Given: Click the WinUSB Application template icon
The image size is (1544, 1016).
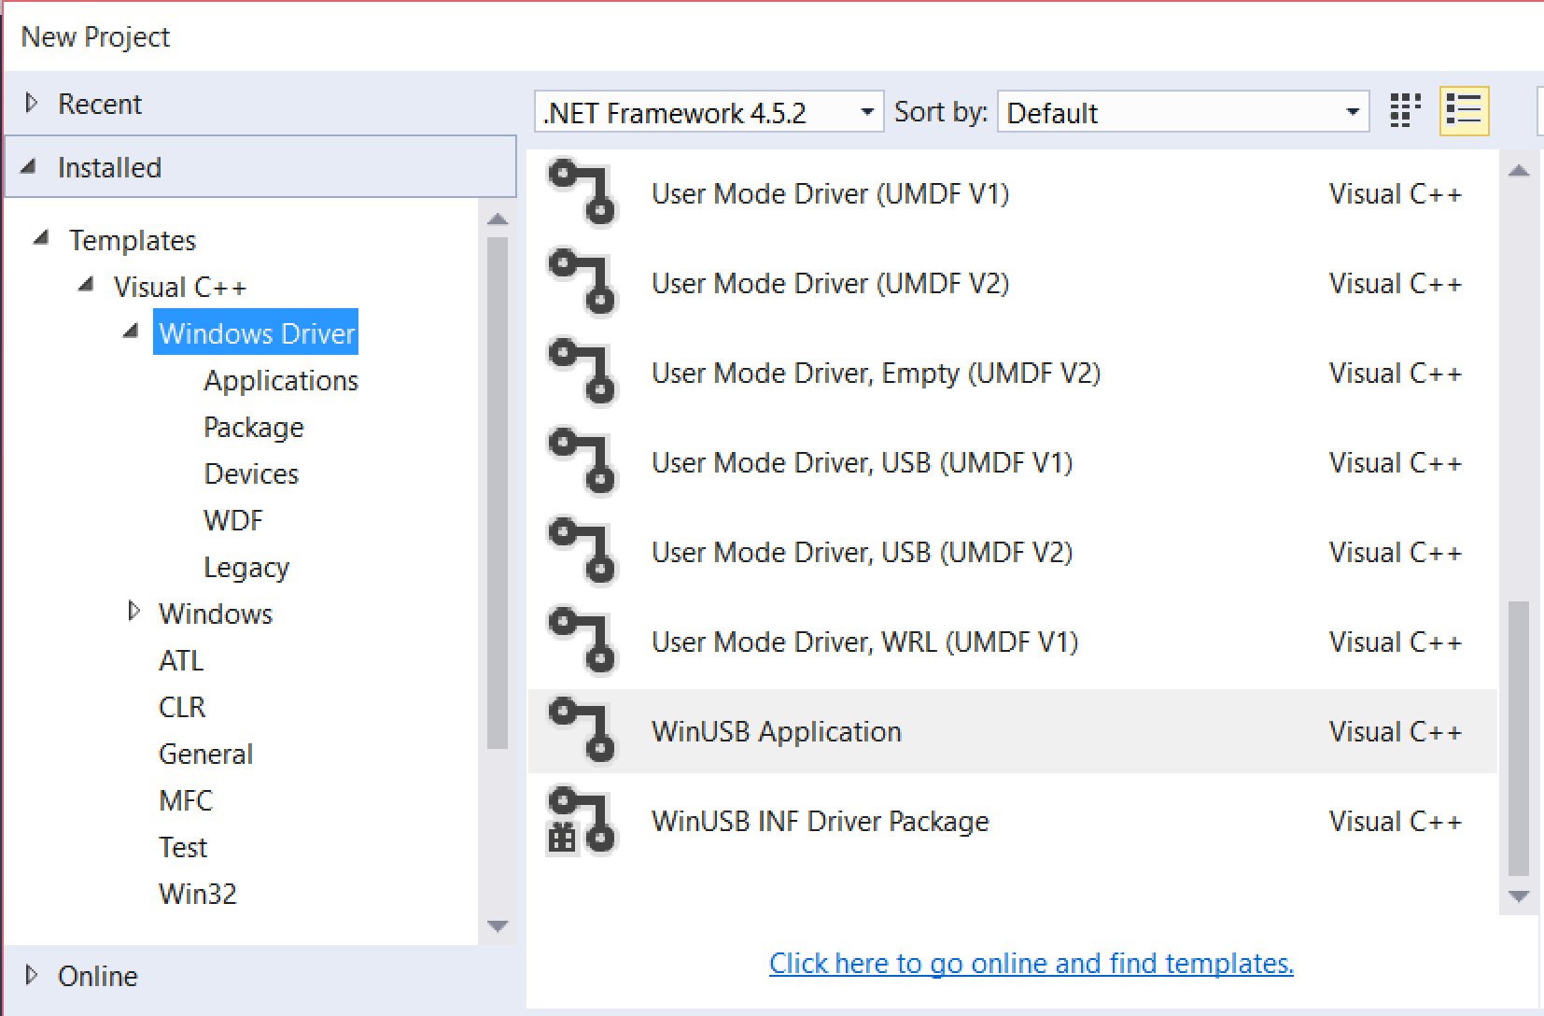Looking at the screenshot, I should [583, 731].
